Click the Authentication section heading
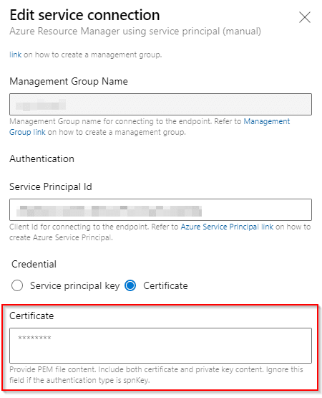Viewport: 322px width, 398px height. click(x=42, y=159)
